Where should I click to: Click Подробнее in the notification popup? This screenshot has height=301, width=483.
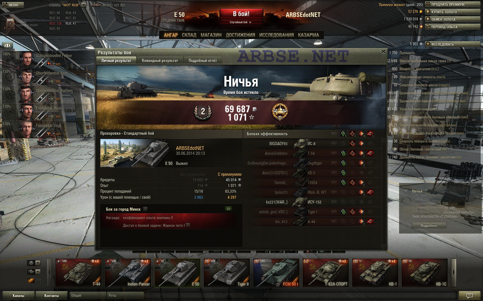pos(429,226)
